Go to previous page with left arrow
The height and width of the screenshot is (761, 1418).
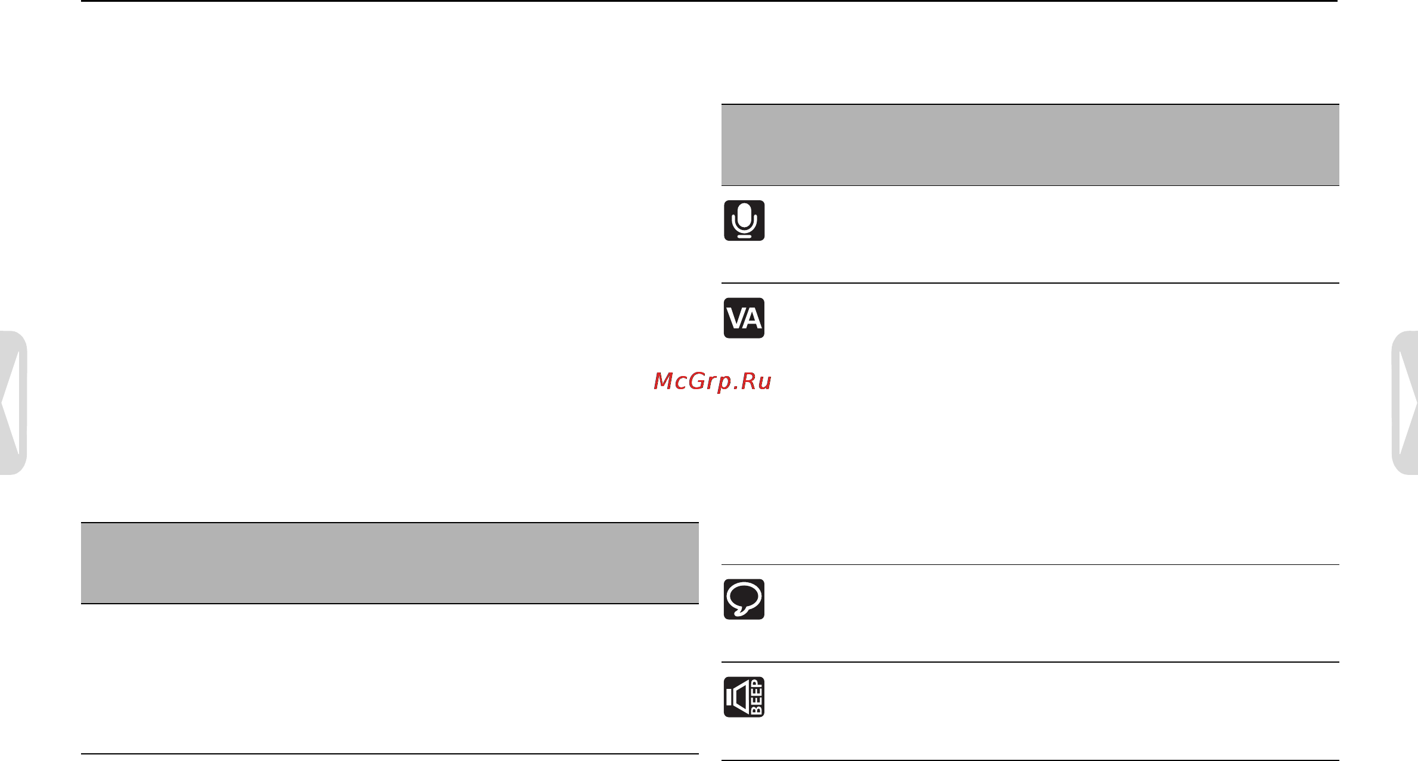pyautogui.click(x=11, y=403)
